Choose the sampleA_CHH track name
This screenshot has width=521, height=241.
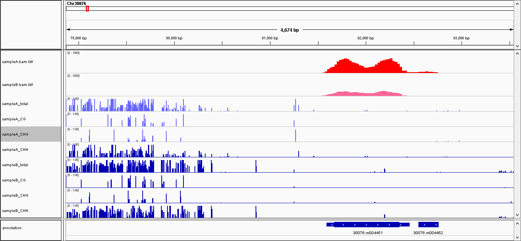[x=15, y=150]
